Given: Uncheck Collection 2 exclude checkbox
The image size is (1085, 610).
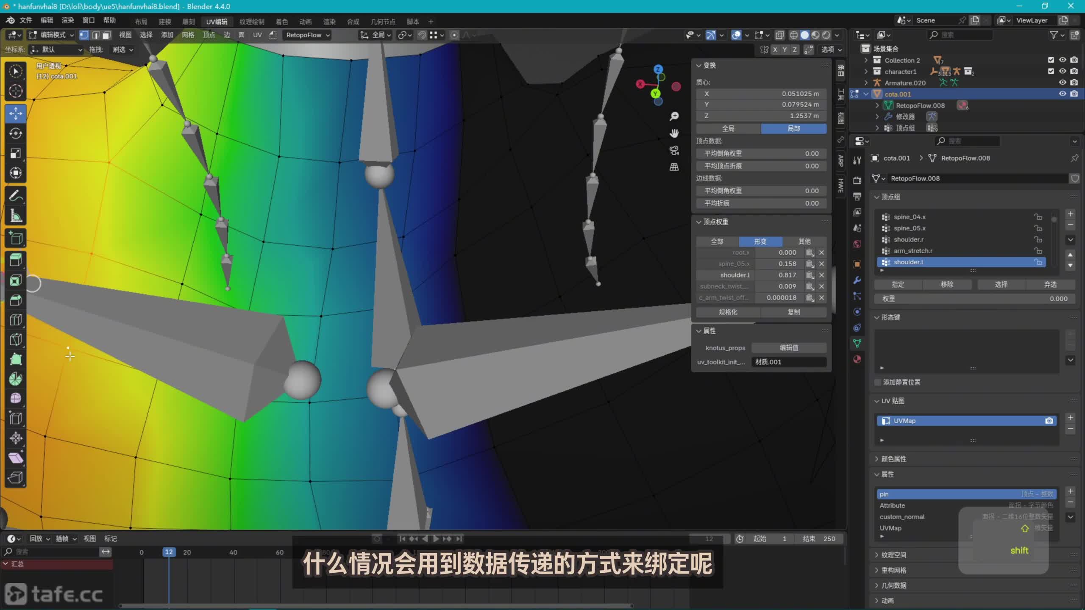Looking at the screenshot, I should (1051, 60).
